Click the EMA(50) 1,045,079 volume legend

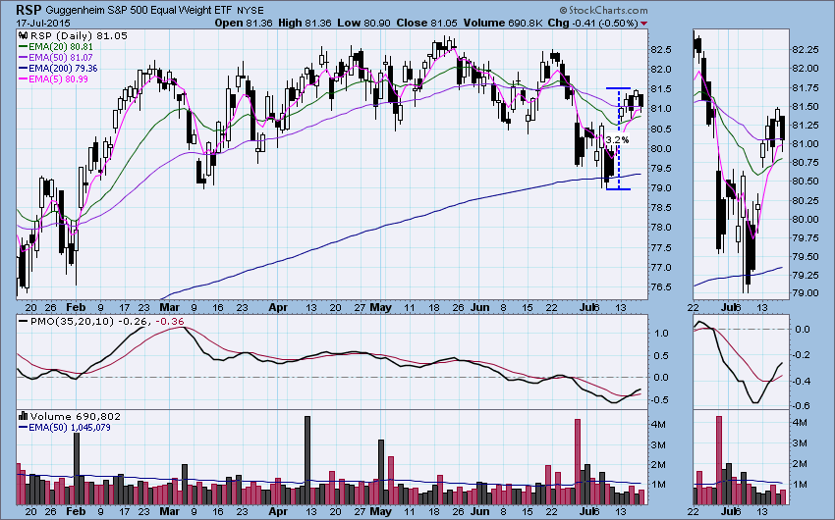tap(65, 428)
